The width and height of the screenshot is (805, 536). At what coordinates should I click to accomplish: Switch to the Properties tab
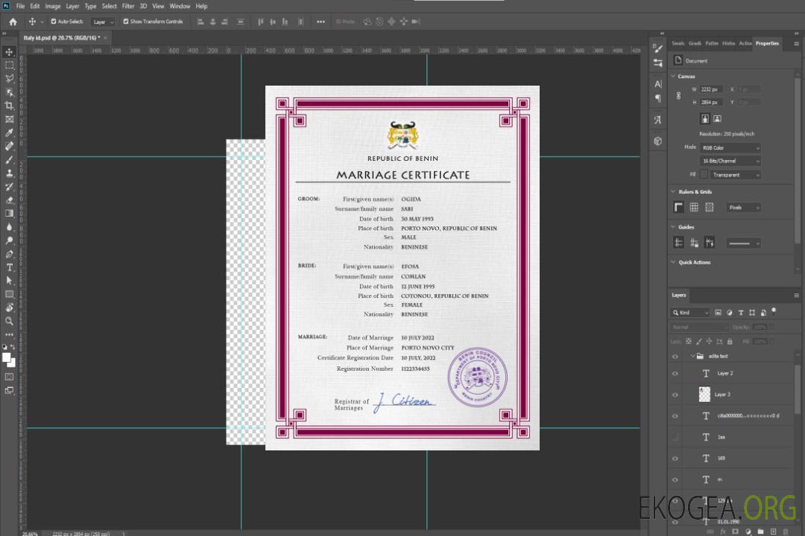(x=767, y=44)
